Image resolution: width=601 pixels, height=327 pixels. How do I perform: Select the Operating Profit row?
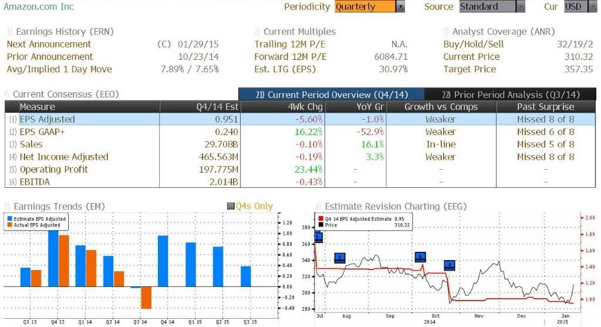(x=300, y=170)
